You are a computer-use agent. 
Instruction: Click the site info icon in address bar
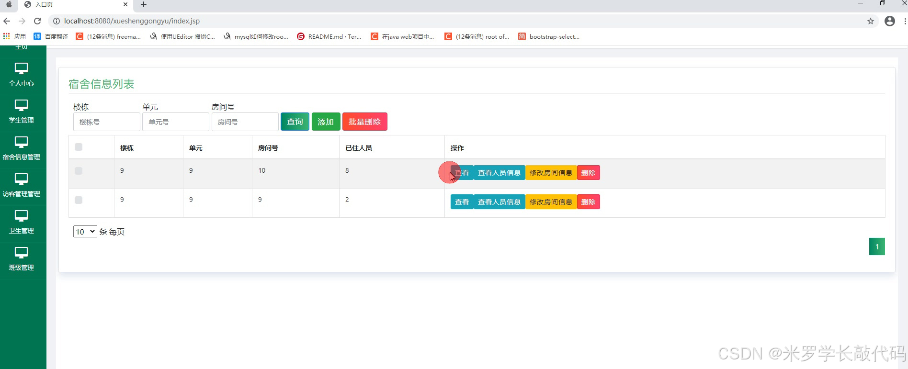[56, 21]
